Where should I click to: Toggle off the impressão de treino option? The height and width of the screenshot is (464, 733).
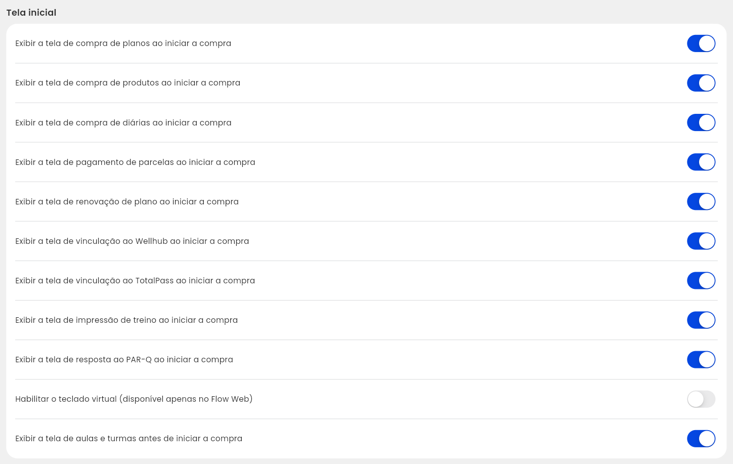pyautogui.click(x=701, y=320)
